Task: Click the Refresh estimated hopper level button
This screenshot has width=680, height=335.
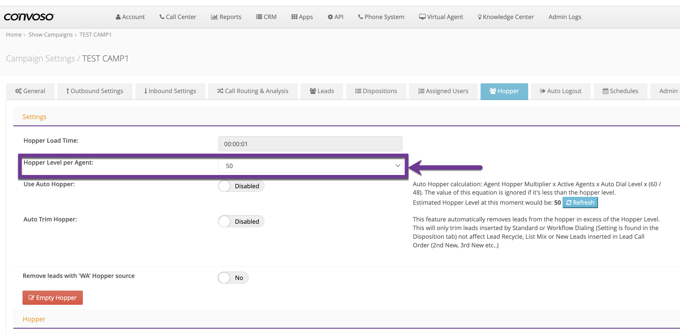Action: tap(580, 203)
